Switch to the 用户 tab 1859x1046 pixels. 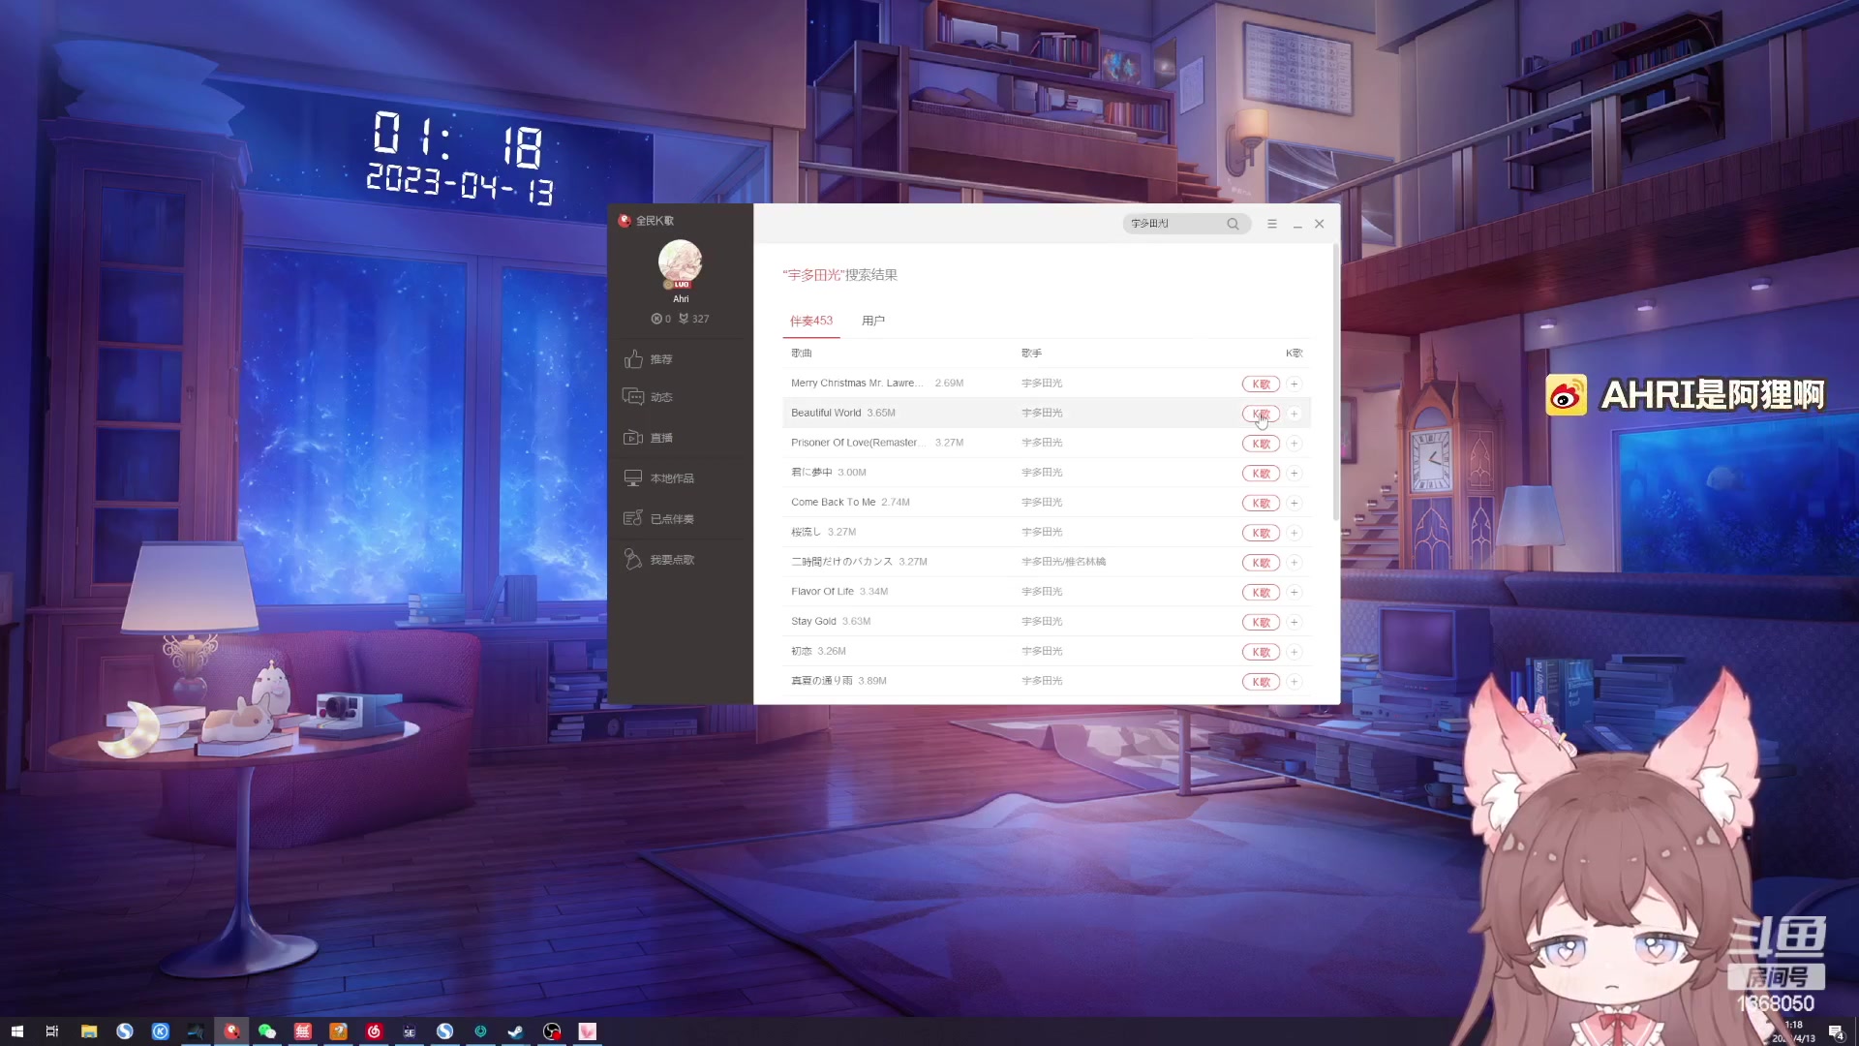(873, 321)
